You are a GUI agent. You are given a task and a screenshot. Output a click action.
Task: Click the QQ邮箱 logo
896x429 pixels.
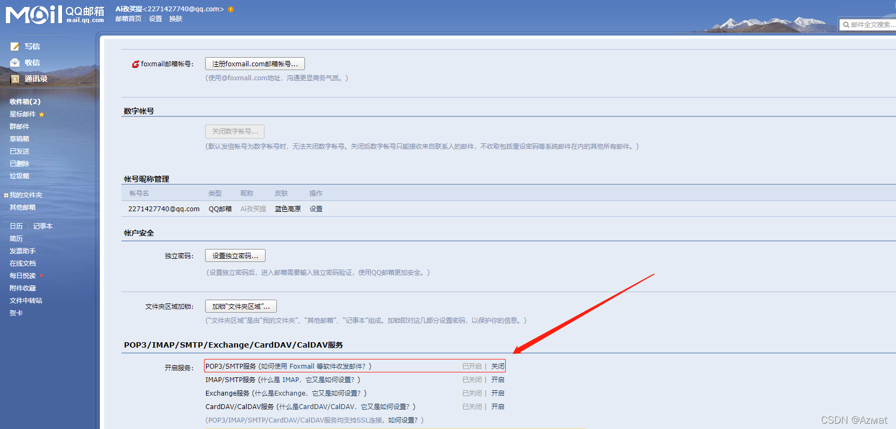coord(55,15)
